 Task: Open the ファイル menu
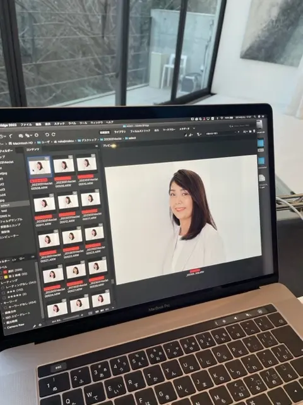pos(26,124)
